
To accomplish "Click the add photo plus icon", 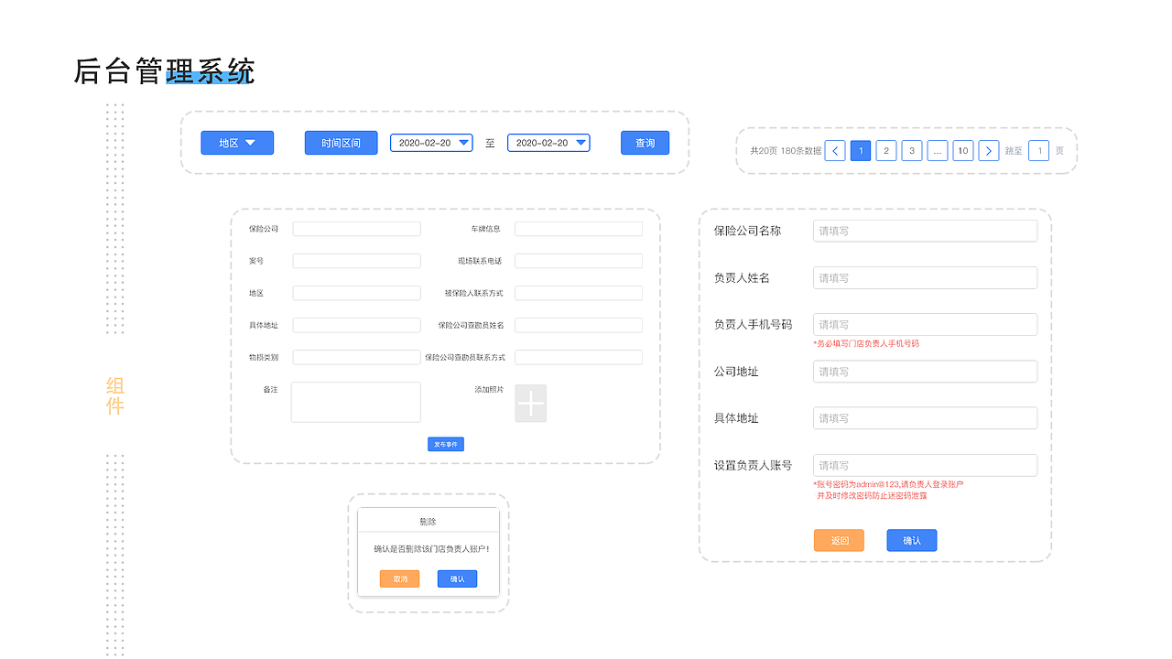I will click(530, 403).
